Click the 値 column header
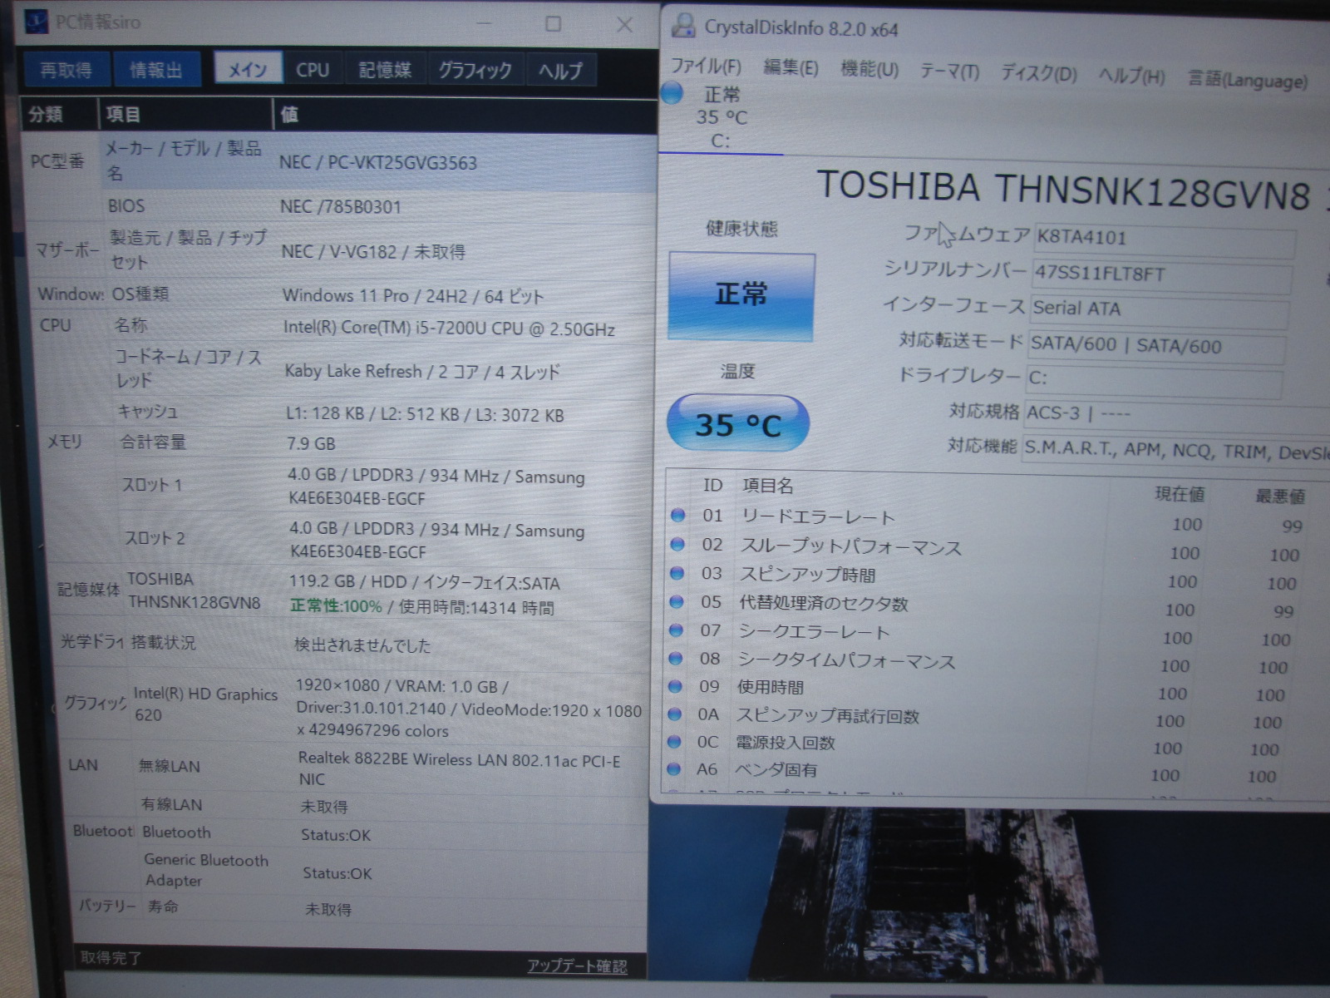This screenshot has width=1330, height=998. (465, 116)
